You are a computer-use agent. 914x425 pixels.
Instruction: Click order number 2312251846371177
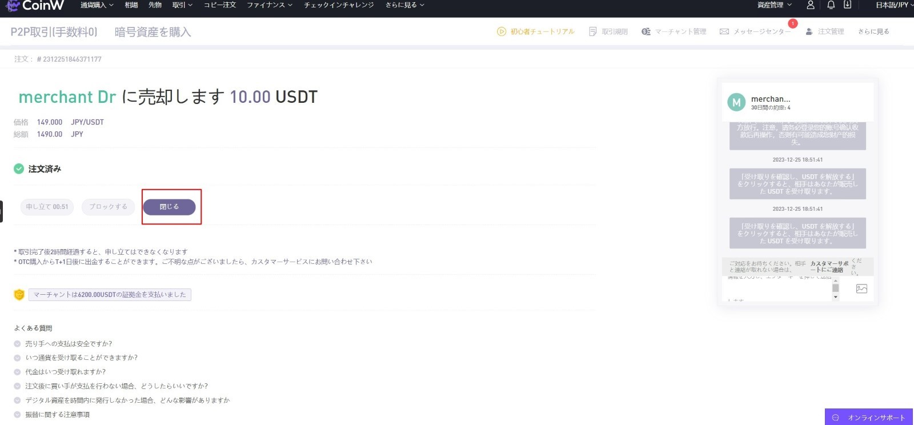coord(69,59)
